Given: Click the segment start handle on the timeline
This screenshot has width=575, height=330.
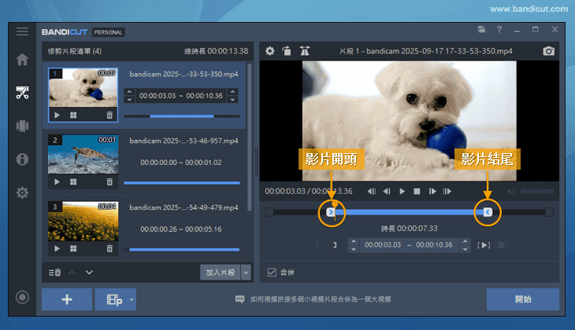Looking at the screenshot, I should click(331, 212).
